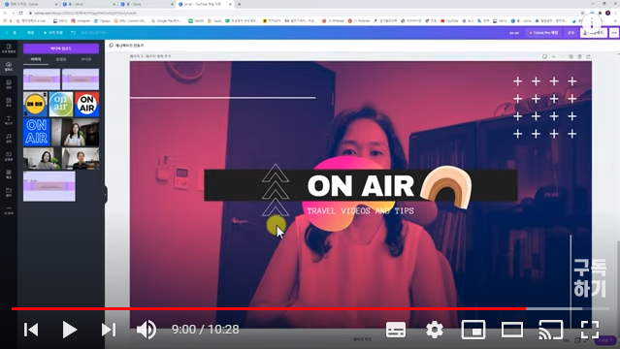620x349 pixels.
Task: Skip to the previous video
Action: tap(31, 330)
